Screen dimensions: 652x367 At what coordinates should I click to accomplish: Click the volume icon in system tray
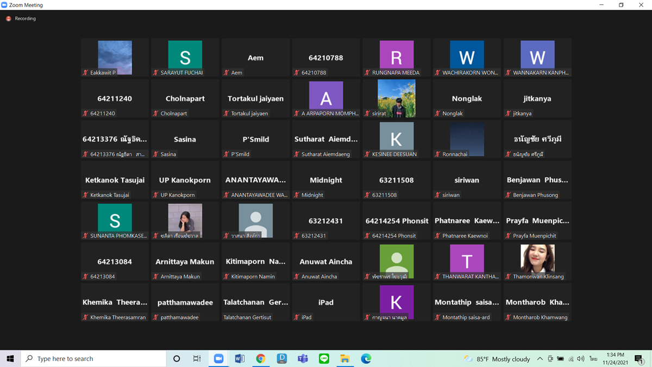click(x=581, y=359)
